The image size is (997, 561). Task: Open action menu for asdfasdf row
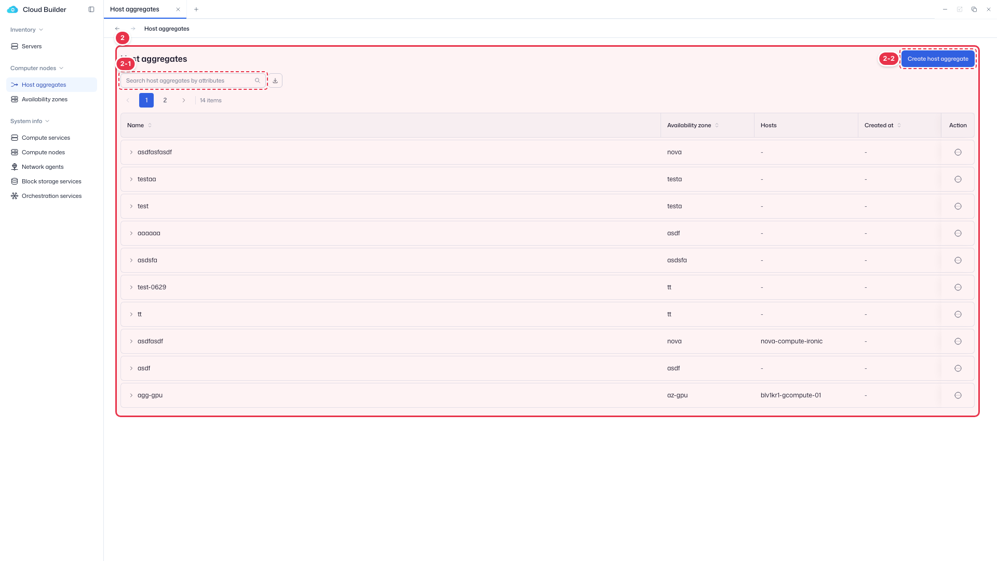(958, 341)
